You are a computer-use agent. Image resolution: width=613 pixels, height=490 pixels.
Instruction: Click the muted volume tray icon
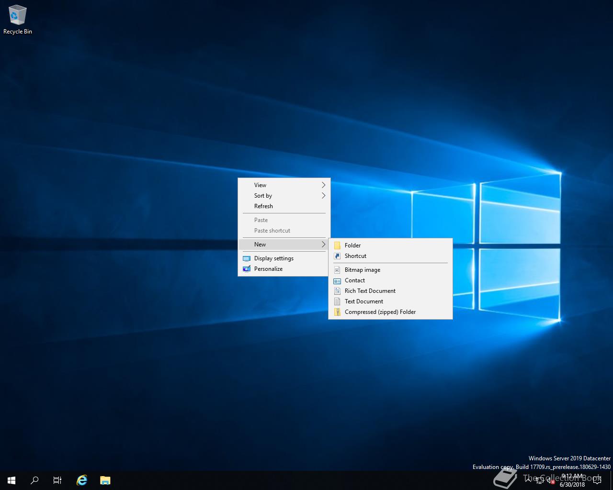tap(551, 480)
